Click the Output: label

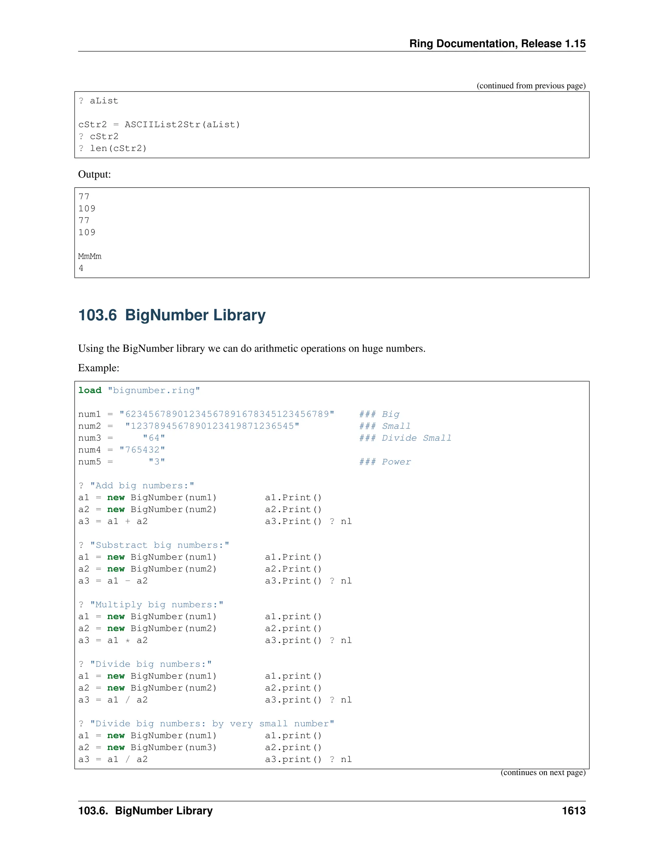click(94, 175)
